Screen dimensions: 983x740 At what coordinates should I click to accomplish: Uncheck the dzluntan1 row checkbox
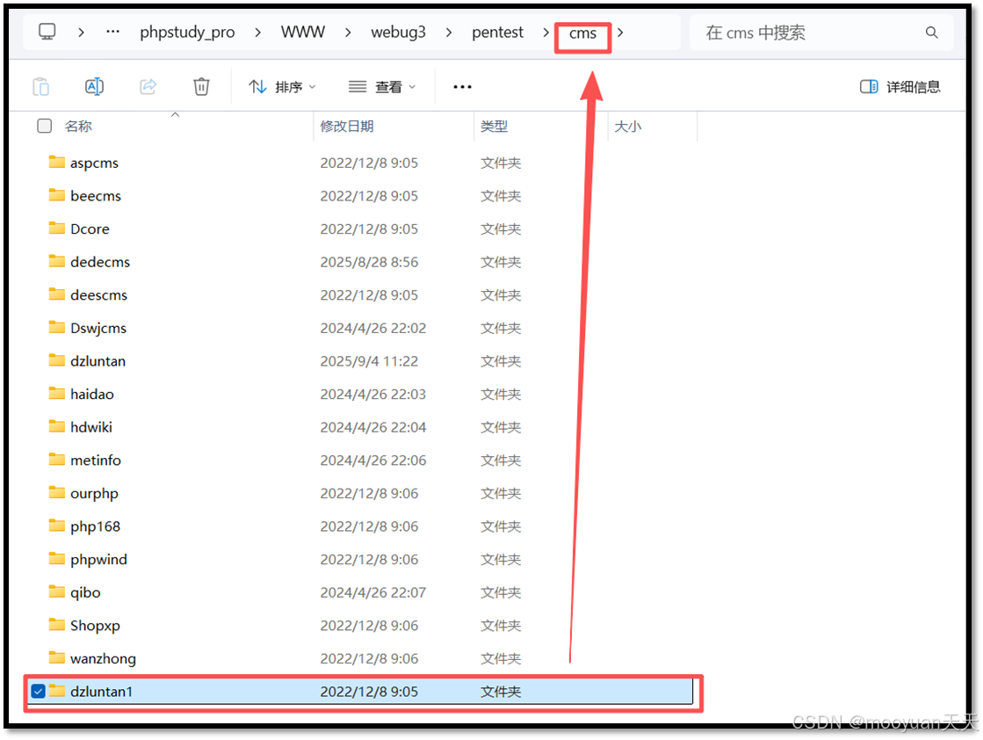(39, 691)
